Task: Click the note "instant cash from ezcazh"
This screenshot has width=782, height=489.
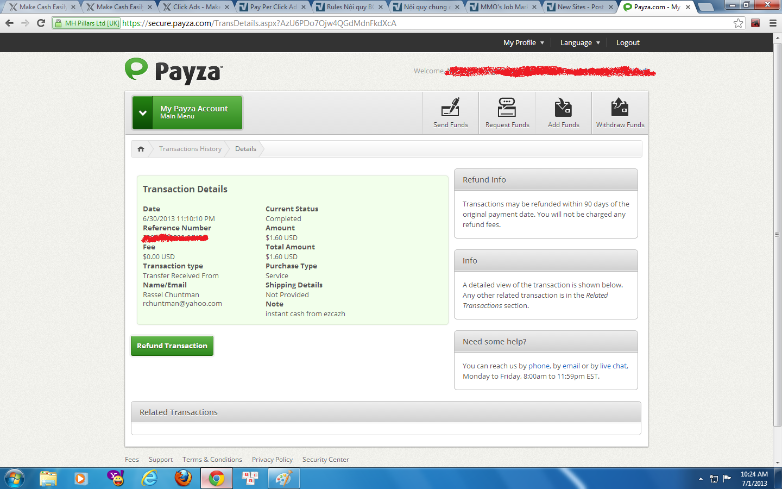Action: pyautogui.click(x=305, y=314)
